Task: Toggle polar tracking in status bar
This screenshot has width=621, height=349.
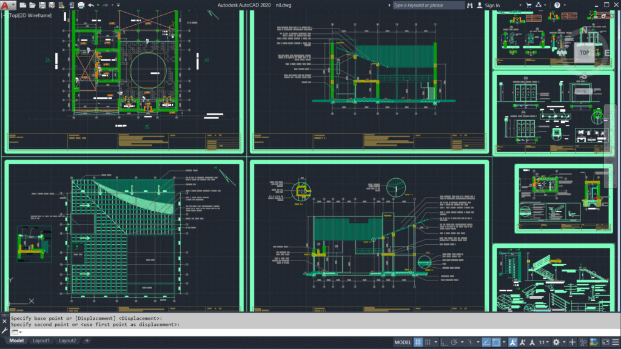Action: 454,342
